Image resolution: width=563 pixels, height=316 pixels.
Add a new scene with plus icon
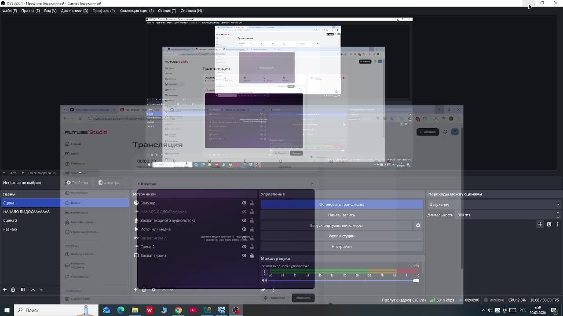point(5,290)
